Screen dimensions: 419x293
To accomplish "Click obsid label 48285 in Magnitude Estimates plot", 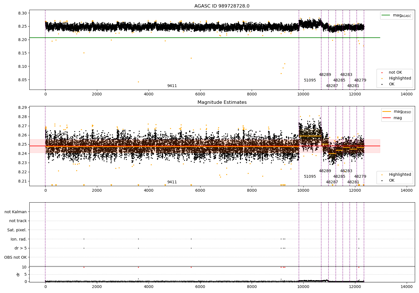I will click(x=339, y=177).
